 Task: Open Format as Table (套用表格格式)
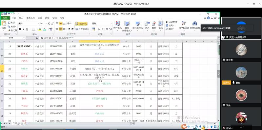point(127,26)
